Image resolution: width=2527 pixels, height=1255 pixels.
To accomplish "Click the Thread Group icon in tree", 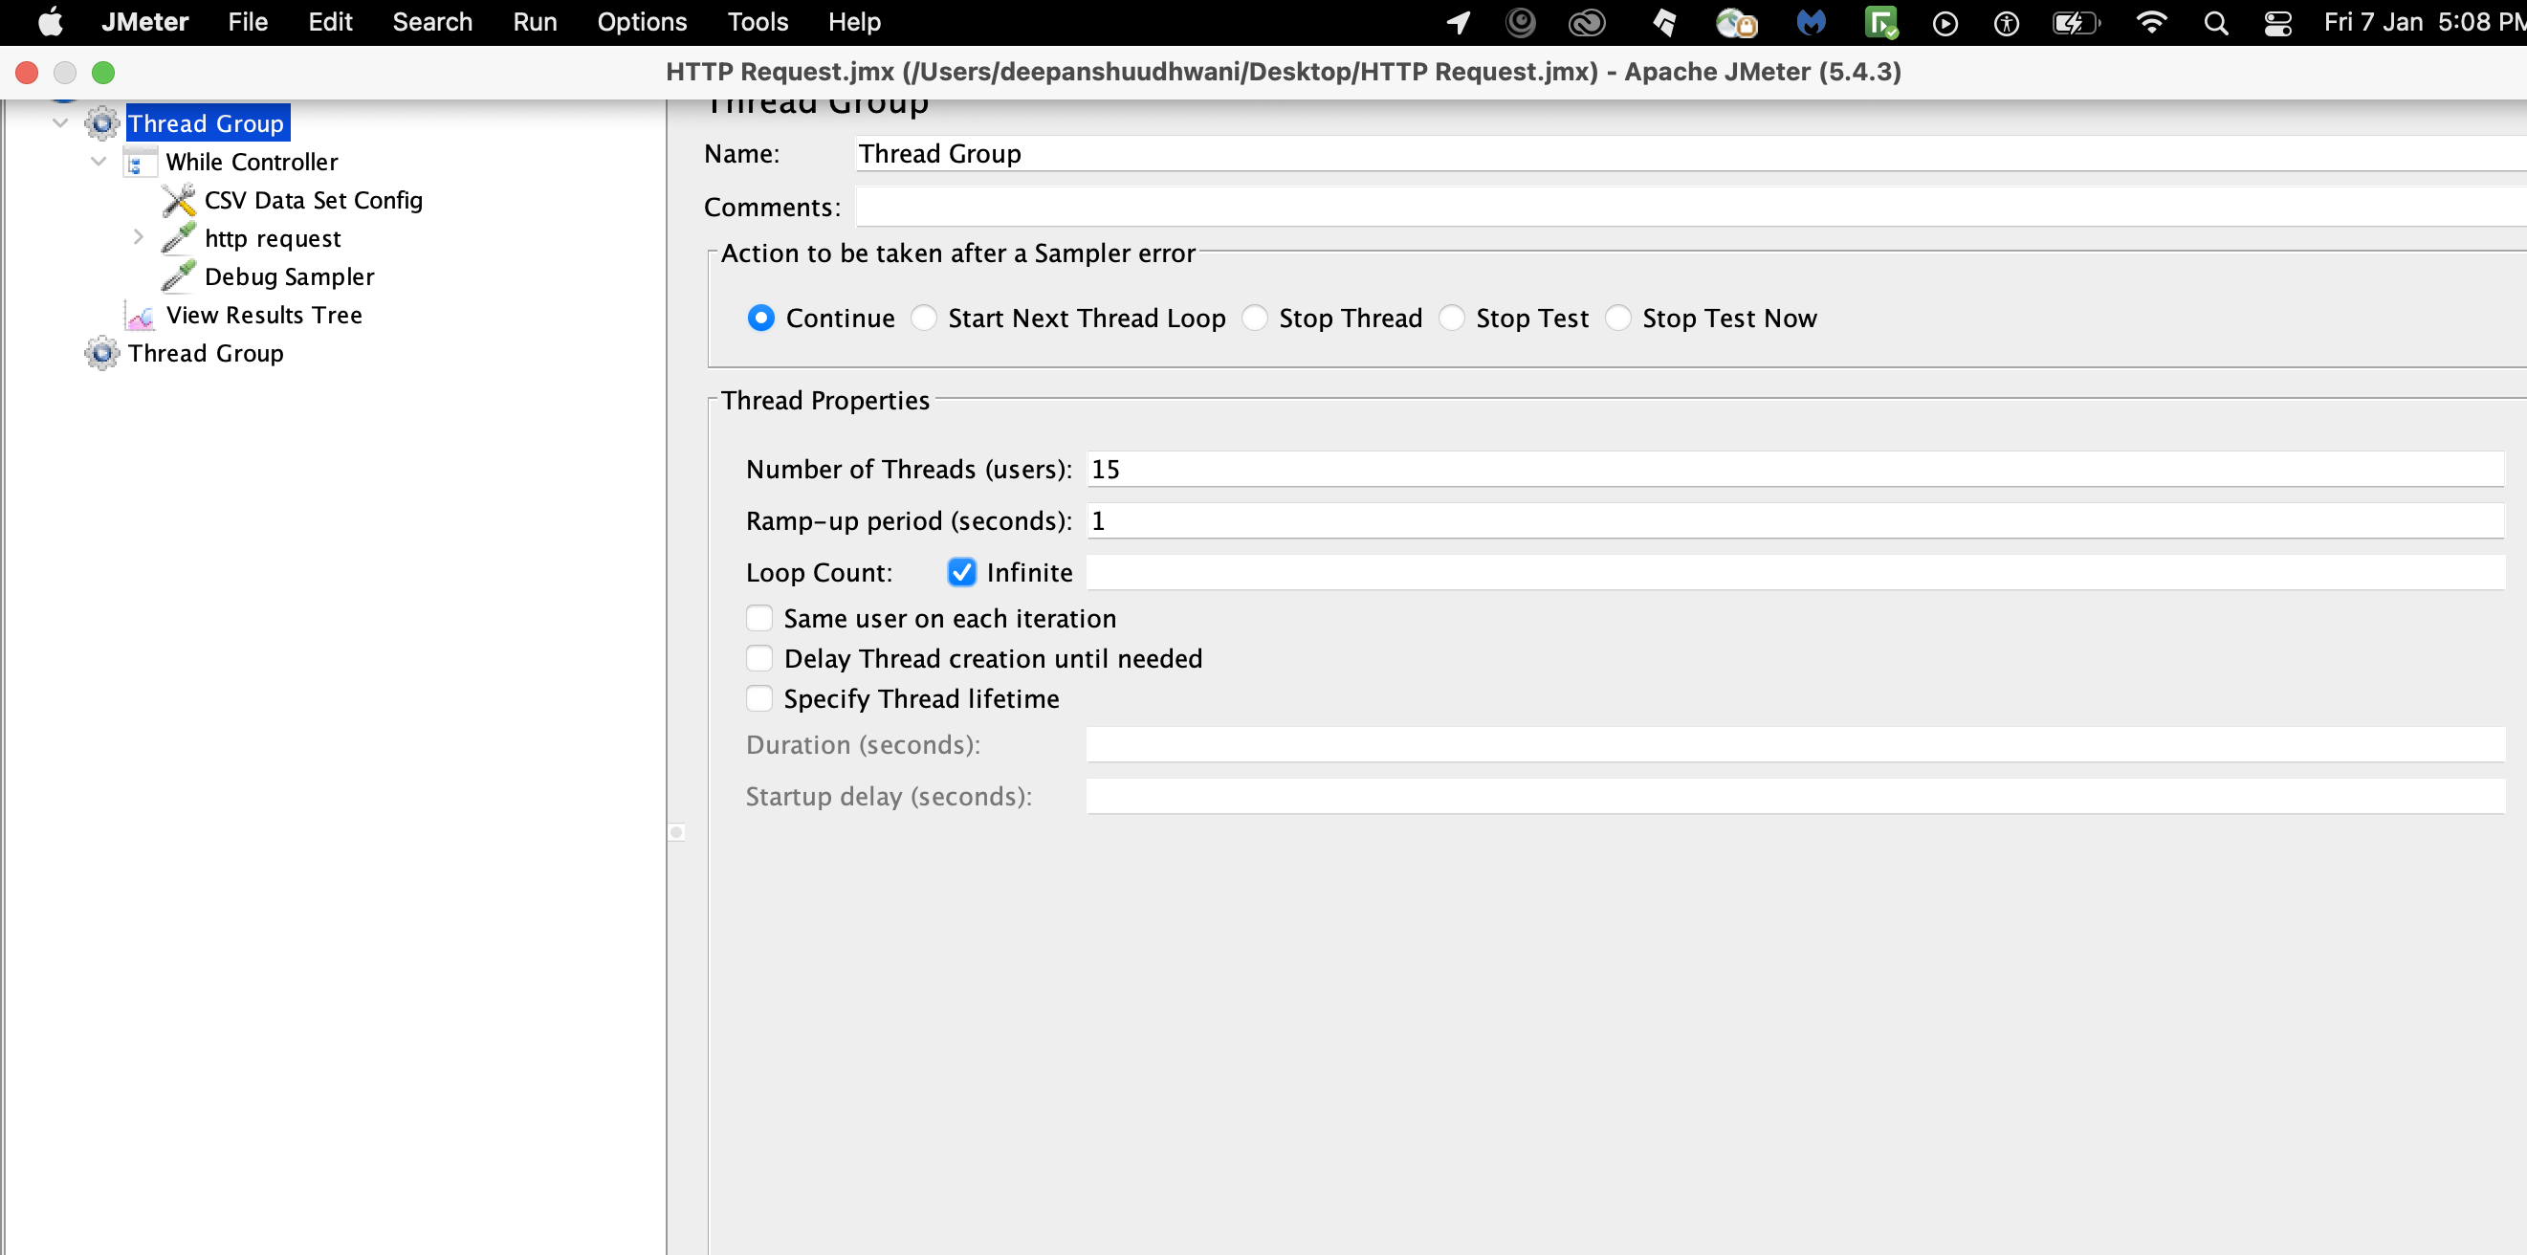I will click(103, 122).
